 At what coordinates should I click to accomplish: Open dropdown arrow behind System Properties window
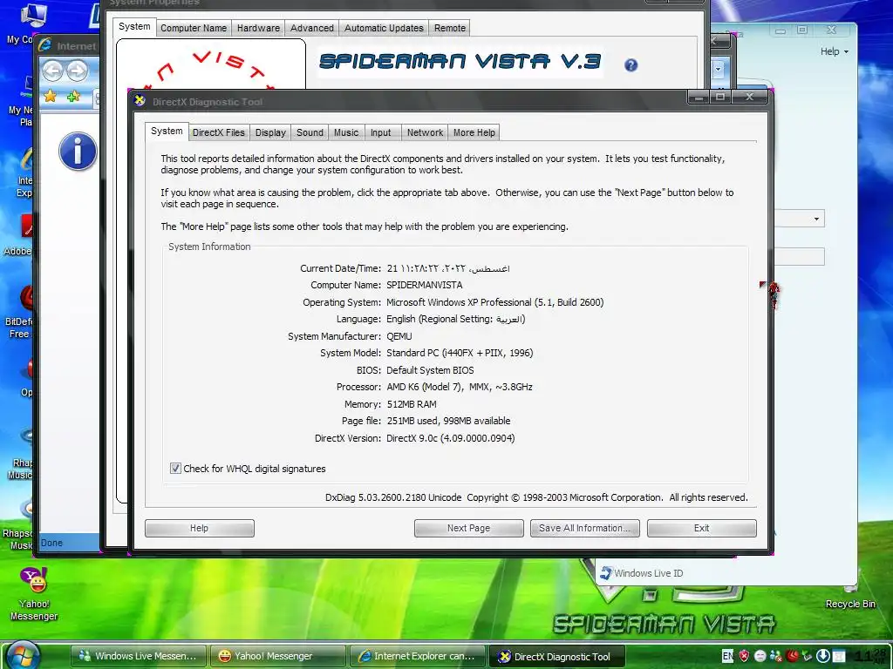(718, 70)
